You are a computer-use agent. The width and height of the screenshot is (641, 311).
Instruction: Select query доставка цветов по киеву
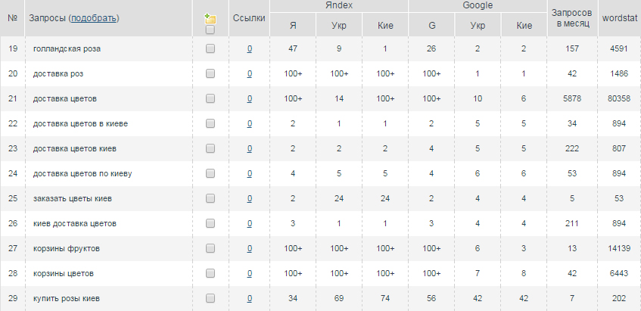pos(82,173)
